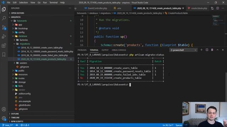Open the .editorconfig file

(x=24, y=93)
